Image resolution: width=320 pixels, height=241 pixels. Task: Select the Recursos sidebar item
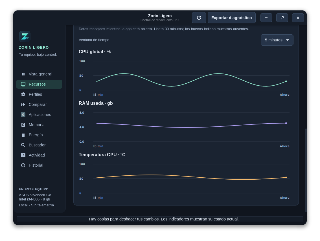pos(39,84)
